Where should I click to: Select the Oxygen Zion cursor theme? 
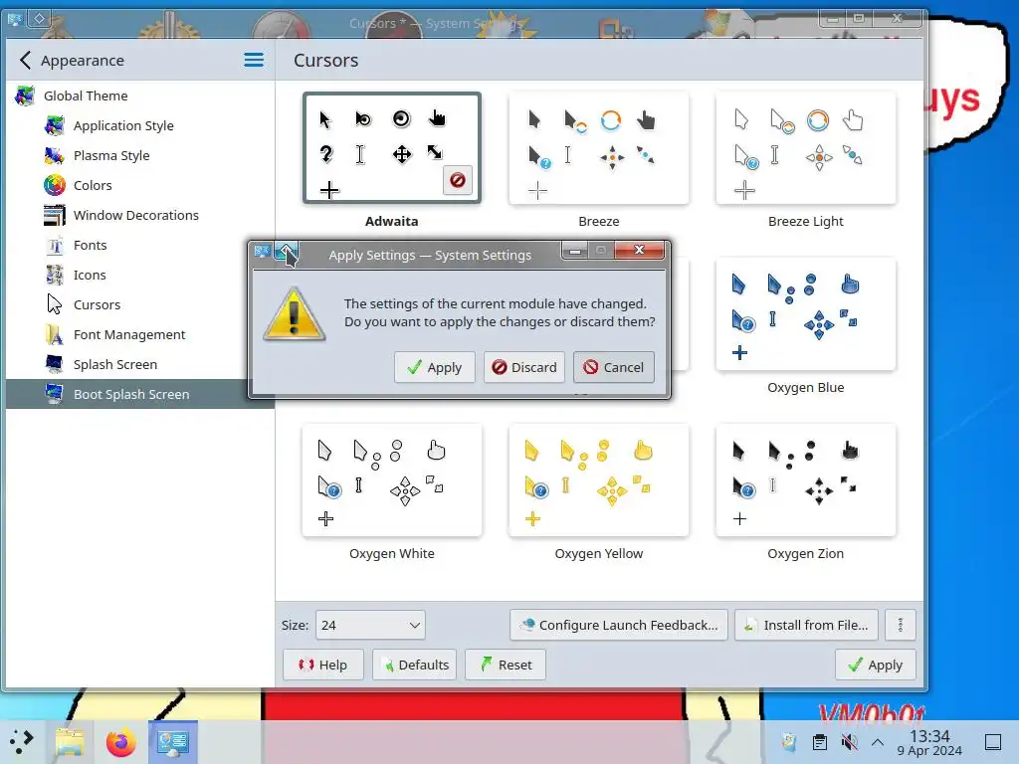tap(806, 480)
